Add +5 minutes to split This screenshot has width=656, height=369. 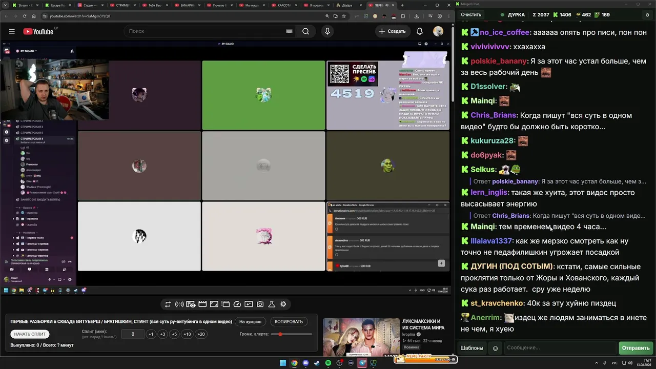(x=174, y=334)
